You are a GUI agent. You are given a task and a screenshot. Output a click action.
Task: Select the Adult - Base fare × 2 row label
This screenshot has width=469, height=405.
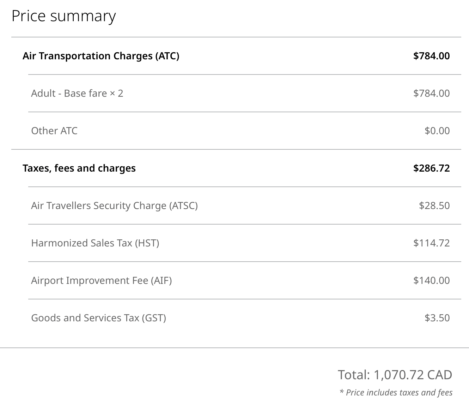[x=77, y=94]
